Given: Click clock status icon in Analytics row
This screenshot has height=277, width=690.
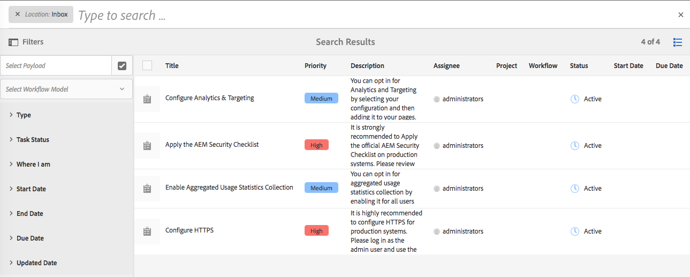Looking at the screenshot, I should pyautogui.click(x=575, y=99).
